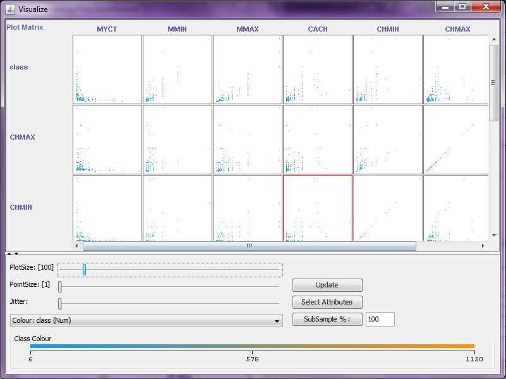The image size is (506, 379).
Task: Close the Visualize window
Action: [x=486, y=7]
